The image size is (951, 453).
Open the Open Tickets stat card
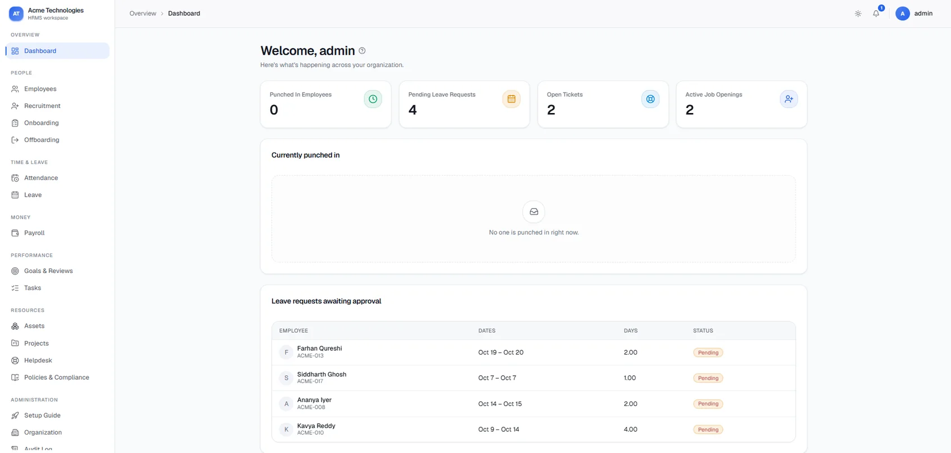603,104
